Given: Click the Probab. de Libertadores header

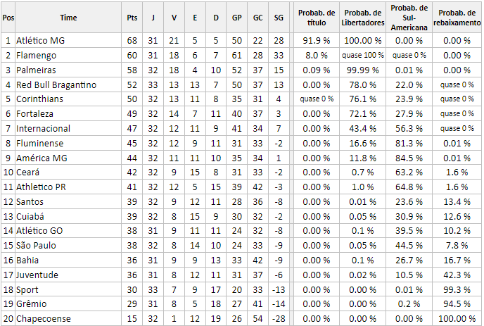Looking at the screenshot, I should point(363,18).
